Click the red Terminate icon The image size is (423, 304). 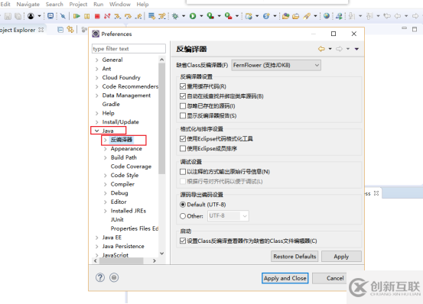[97, 16]
